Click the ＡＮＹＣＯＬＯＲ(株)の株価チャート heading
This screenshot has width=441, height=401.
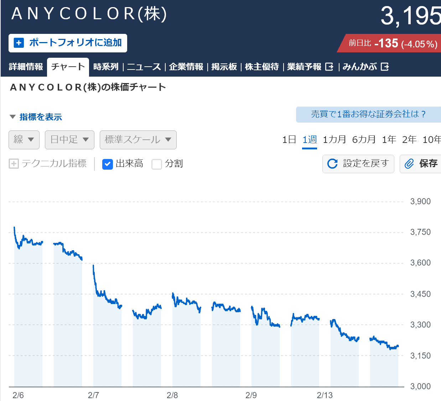point(88,87)
